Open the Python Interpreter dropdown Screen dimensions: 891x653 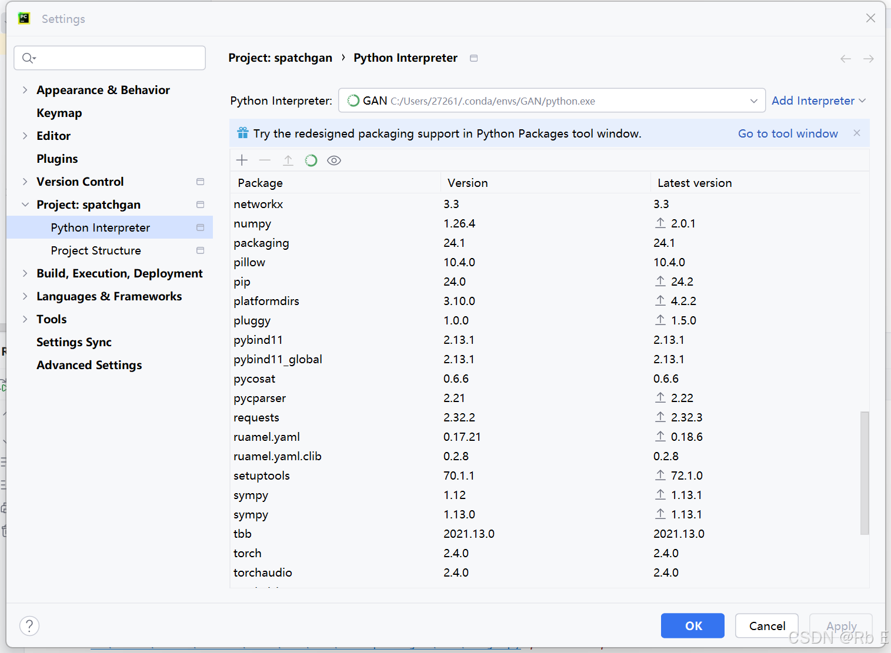coord(755,101)
